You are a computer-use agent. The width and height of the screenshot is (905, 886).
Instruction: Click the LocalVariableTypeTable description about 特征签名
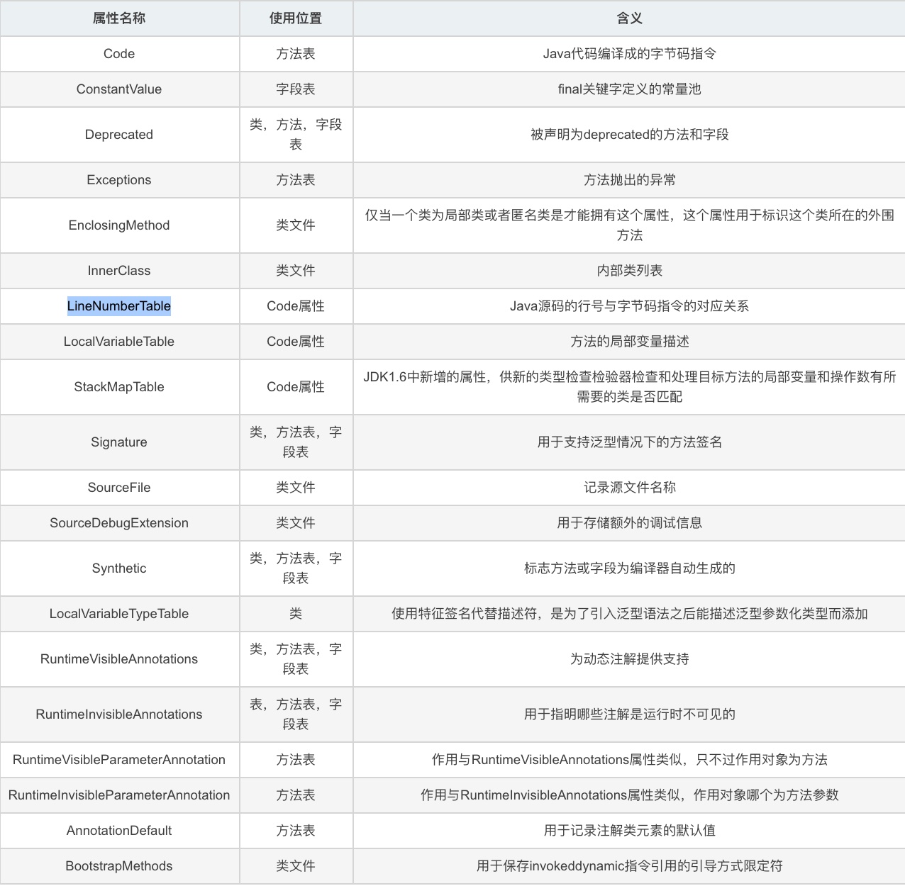pos(629,614)
